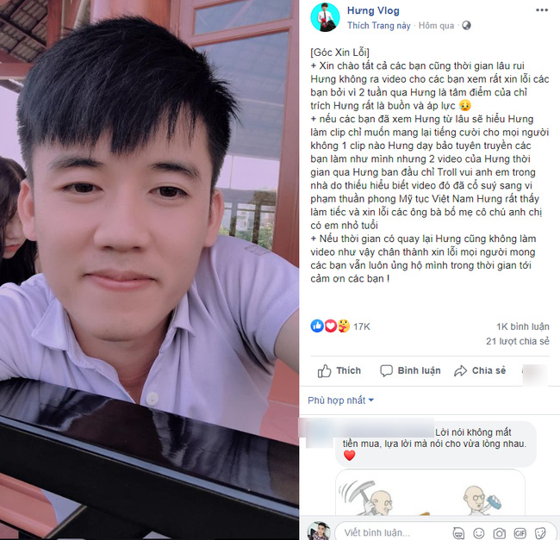Open the Hưng Vlog profile picture thumbnail

point(325,17)
